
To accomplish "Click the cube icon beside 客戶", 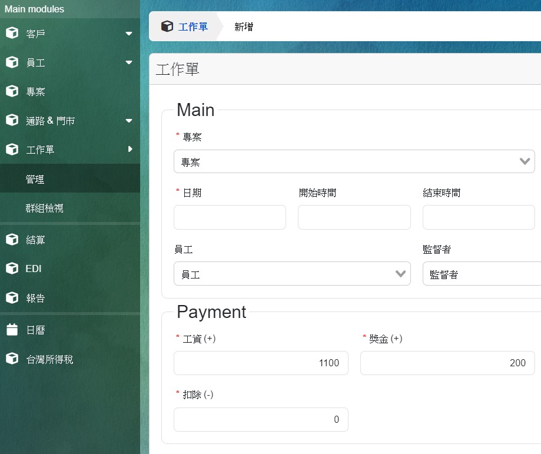I will 12,34.
